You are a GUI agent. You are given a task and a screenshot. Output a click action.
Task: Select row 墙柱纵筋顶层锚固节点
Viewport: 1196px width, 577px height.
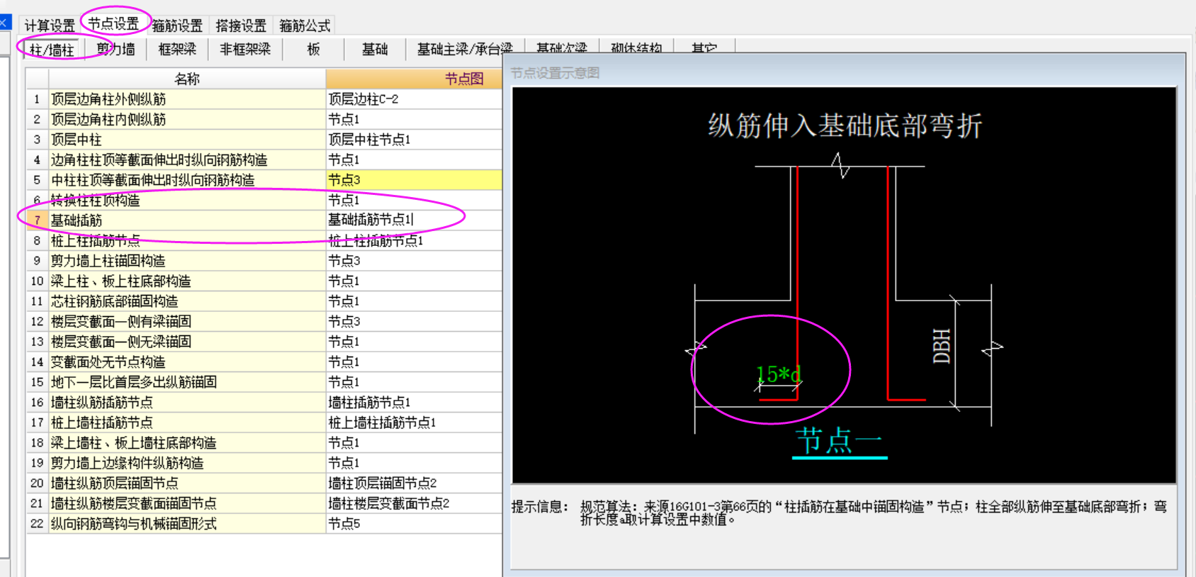(187, 483)
